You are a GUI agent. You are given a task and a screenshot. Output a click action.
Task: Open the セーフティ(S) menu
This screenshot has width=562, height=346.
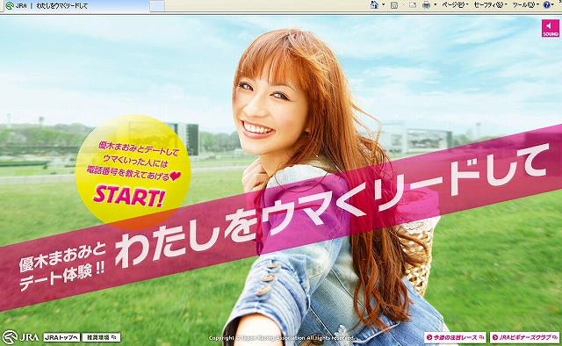(x=490, y=5)
